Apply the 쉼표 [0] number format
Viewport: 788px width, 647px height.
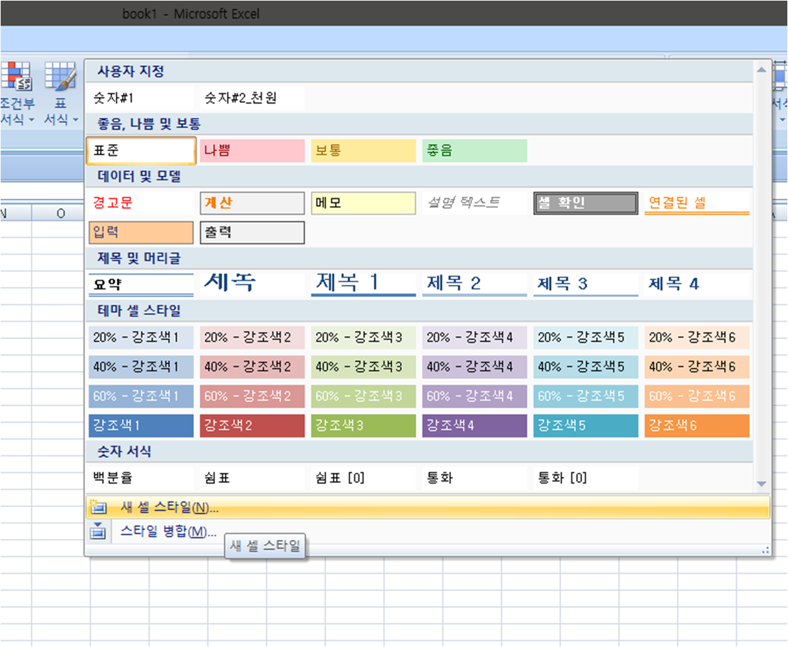tap(363, 478)
